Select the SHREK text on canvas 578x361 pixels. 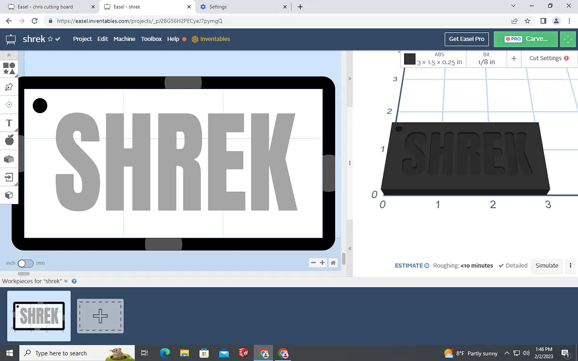click(176, 161)
